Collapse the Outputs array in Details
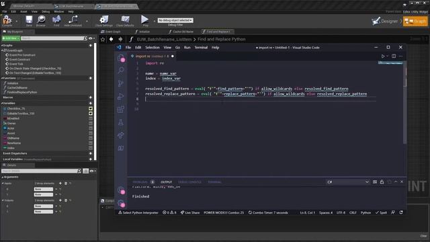430x242 pixels. pos(3,200)
